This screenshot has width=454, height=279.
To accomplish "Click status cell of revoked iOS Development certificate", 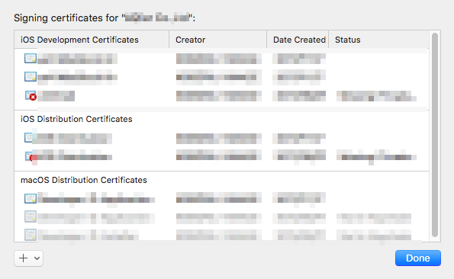I will tap(376, 96).
